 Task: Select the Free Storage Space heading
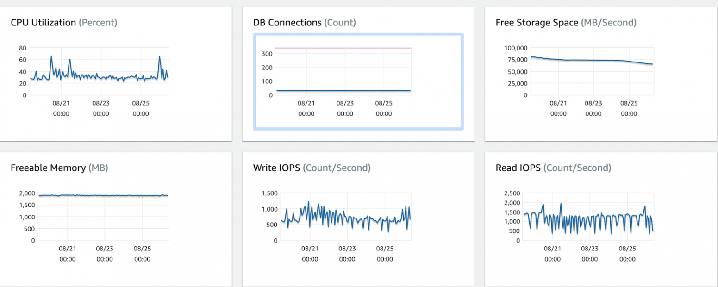pyautogui.click(x=537, y=22)
